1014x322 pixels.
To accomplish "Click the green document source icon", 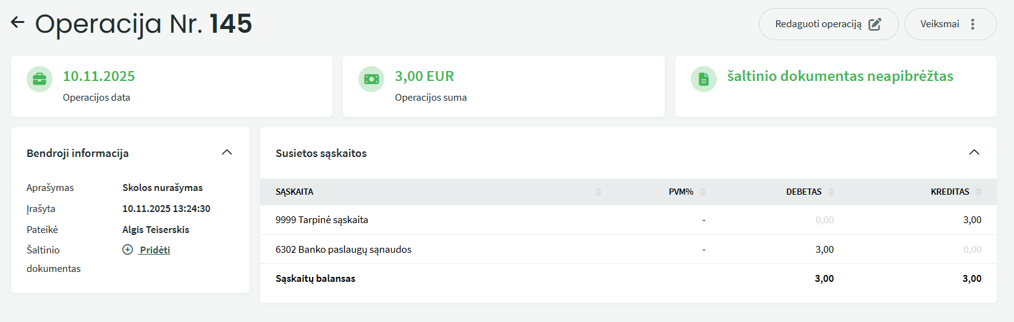I will coord(703,79).
